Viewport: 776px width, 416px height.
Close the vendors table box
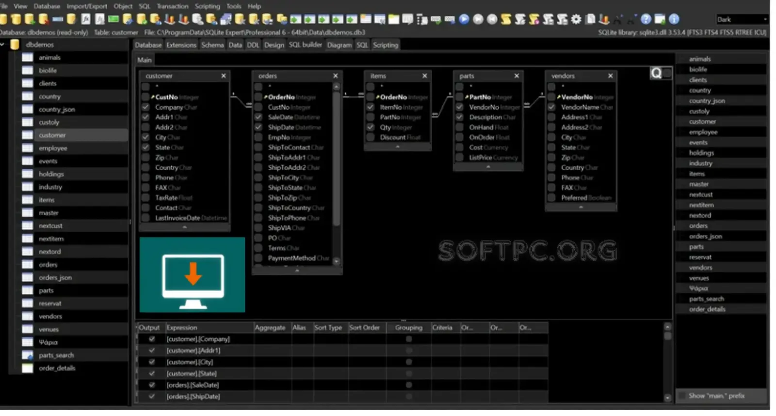click(x=611, y=76)
